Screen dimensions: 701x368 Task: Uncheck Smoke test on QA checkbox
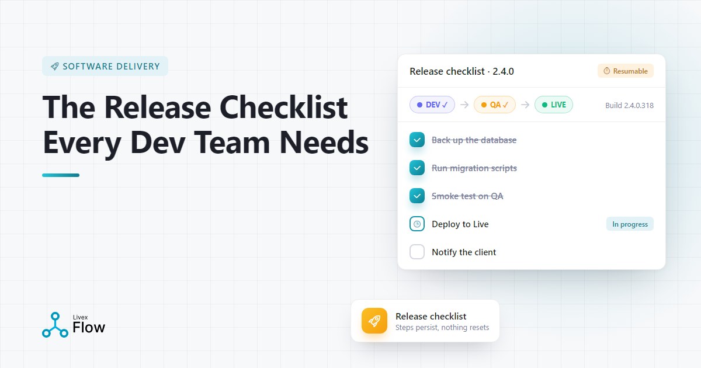pos(417,196)
